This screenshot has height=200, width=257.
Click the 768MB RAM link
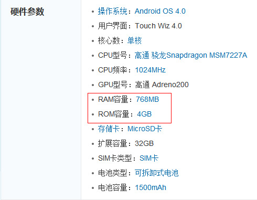click(x=147, y=99)
